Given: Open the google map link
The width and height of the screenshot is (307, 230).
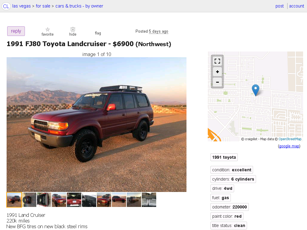Looking at the screenshot, I should point(289,146).
